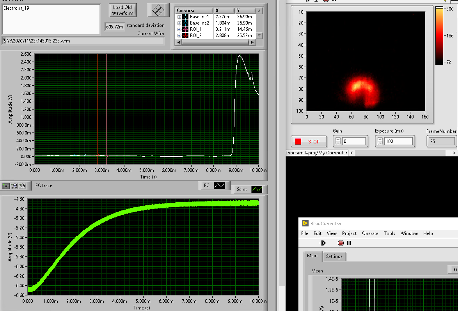
Task: Toggle the Scint plot legend
Action: tap(257, 189)
